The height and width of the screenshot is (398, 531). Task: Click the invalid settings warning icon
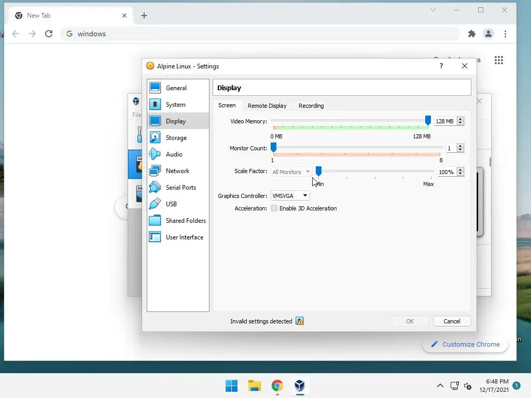click(300, 321)
